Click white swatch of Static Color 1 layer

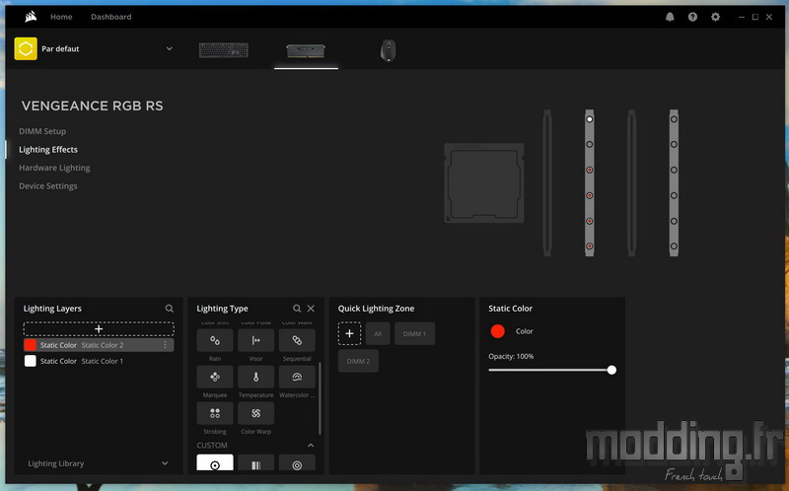(x=31, y=361)
